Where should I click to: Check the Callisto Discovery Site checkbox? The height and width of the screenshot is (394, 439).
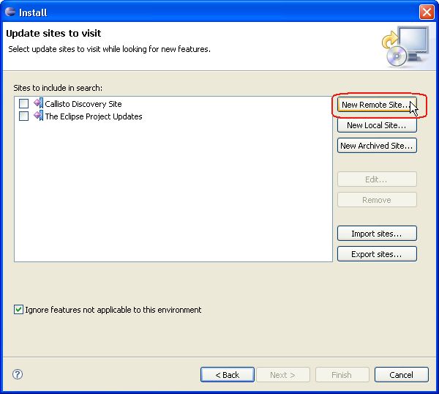coord(24,104)
